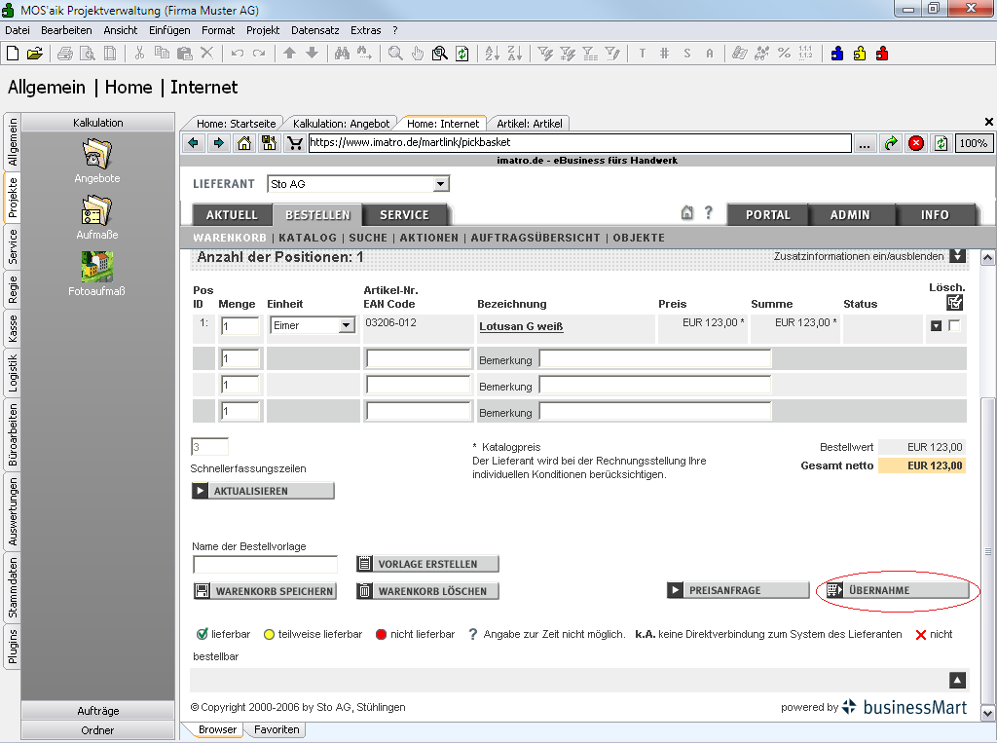Click the WARENKORB LÖSCHEN button

pyautogui.click(x=427, y=591)
